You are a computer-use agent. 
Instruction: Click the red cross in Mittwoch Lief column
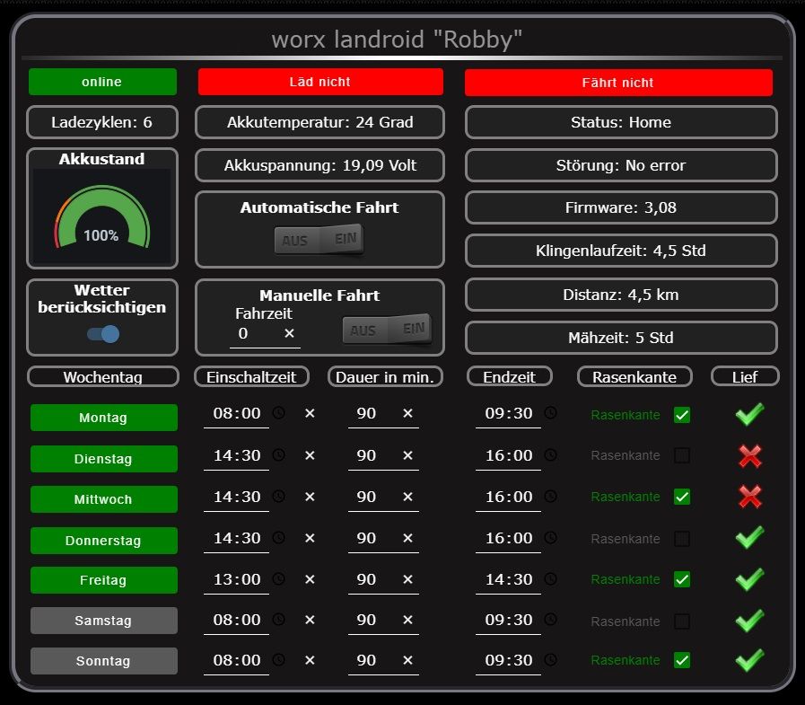pyautogui.click(x=750, y=497)
